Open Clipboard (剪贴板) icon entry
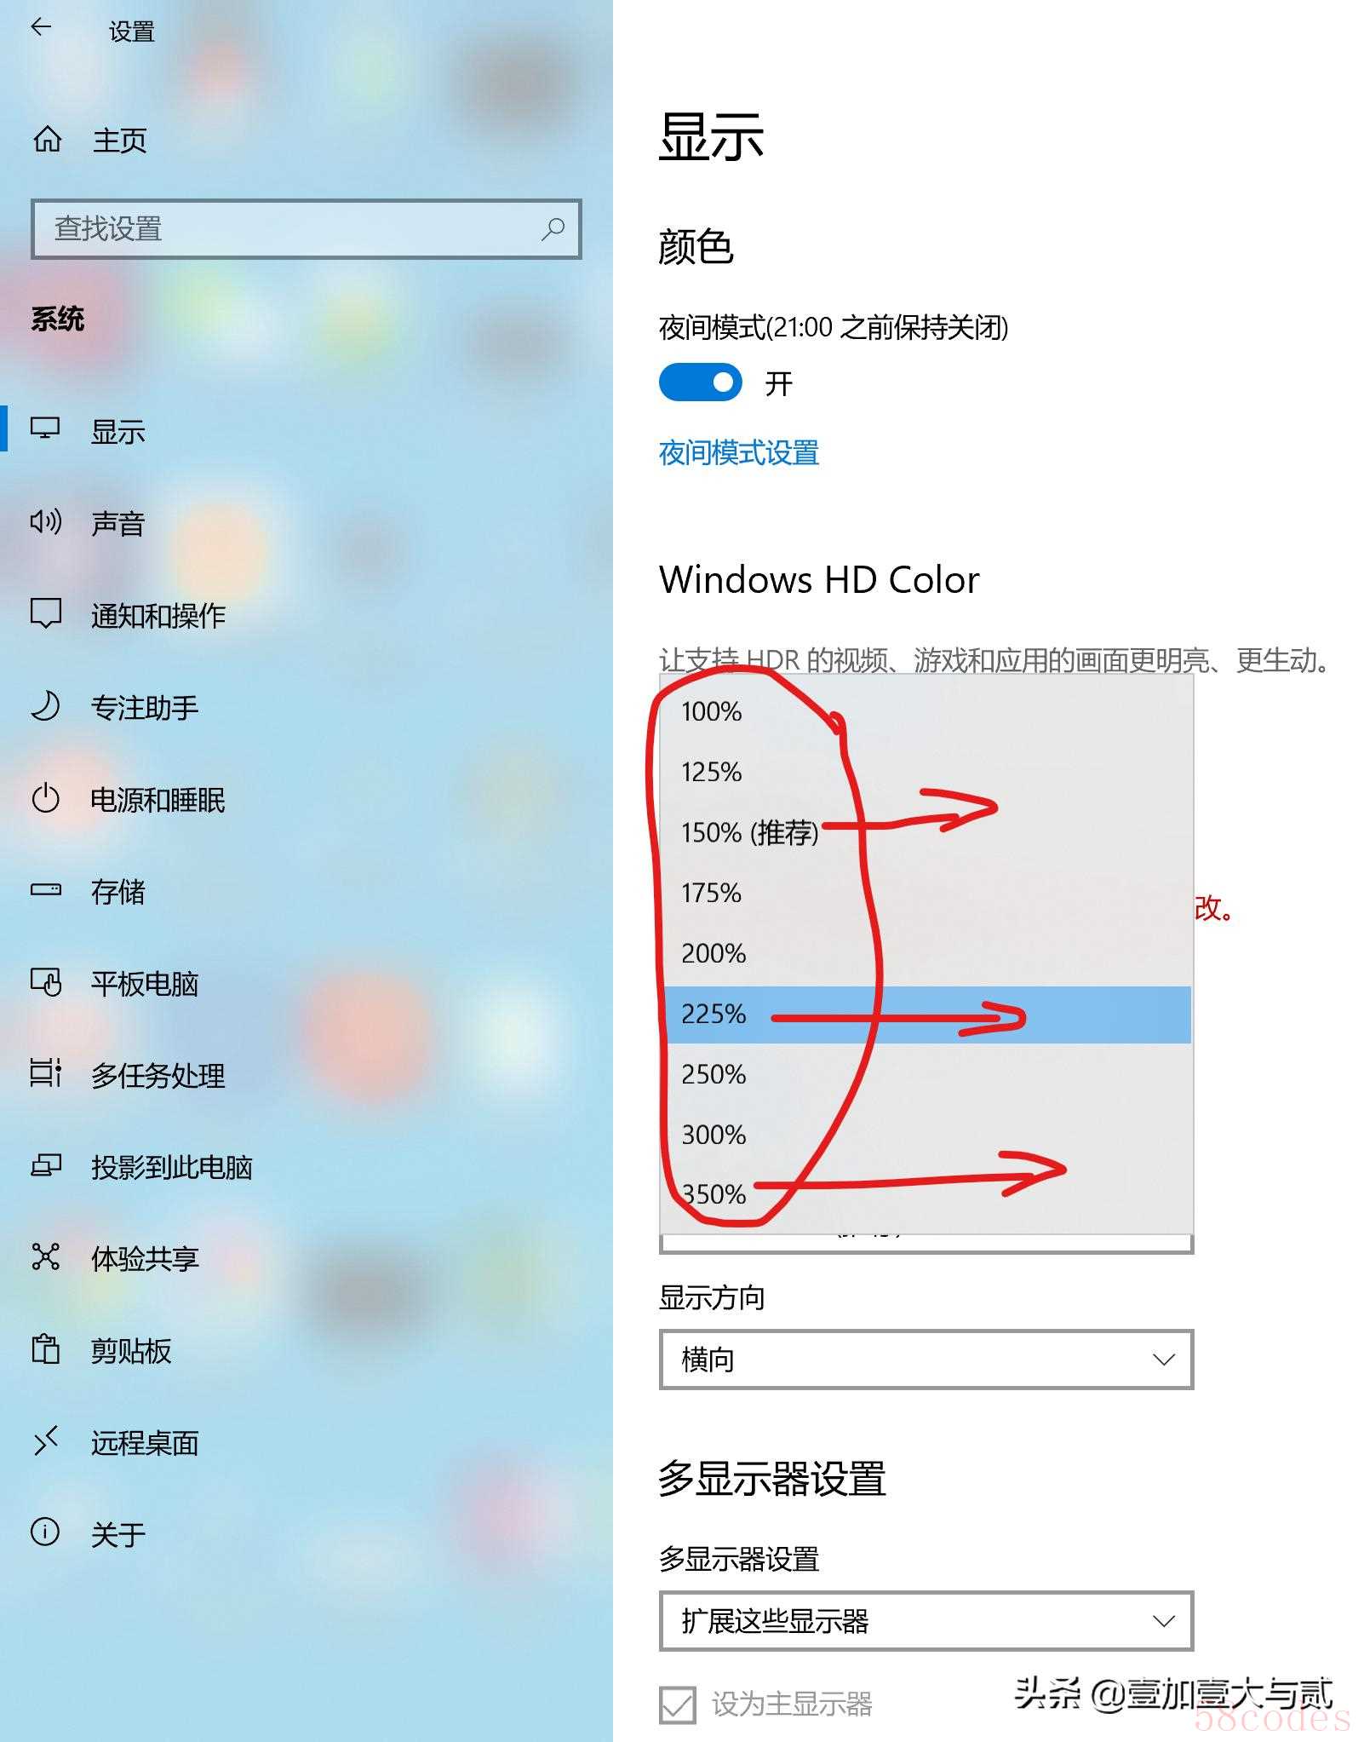Screen dimensions: 1364x1742 pyautogui.click(x=46, y=1349)
